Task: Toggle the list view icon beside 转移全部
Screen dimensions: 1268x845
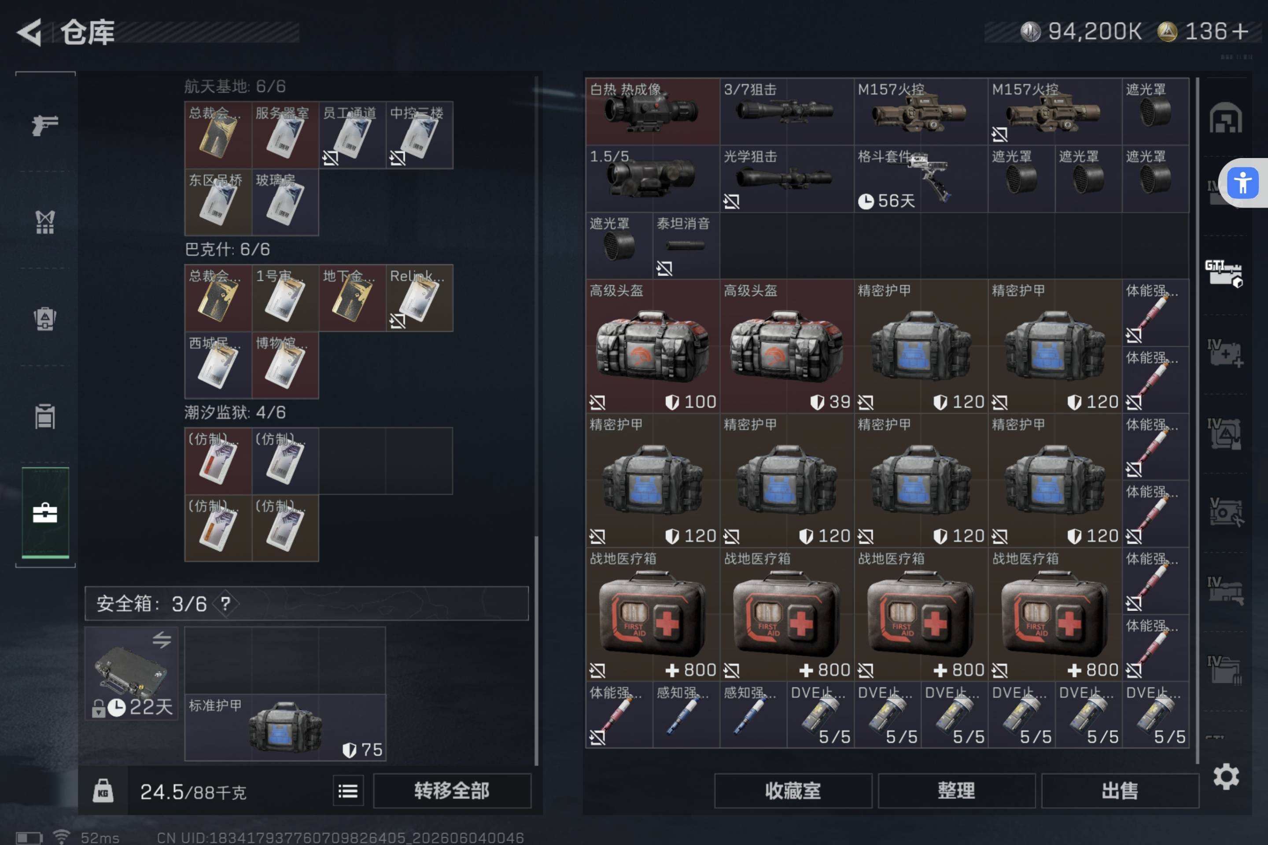Action: [348, 790]
